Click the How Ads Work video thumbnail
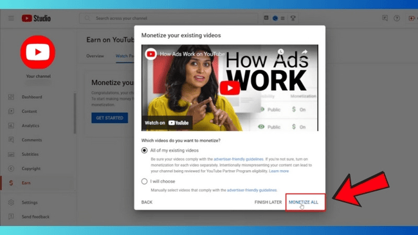 tap(230, 88)
